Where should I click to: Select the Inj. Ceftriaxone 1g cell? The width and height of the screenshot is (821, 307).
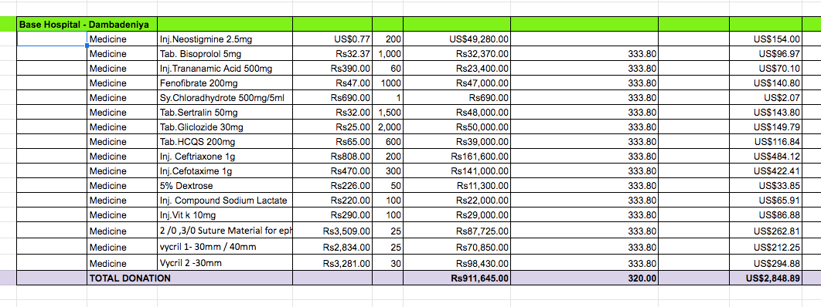[225, 156]
